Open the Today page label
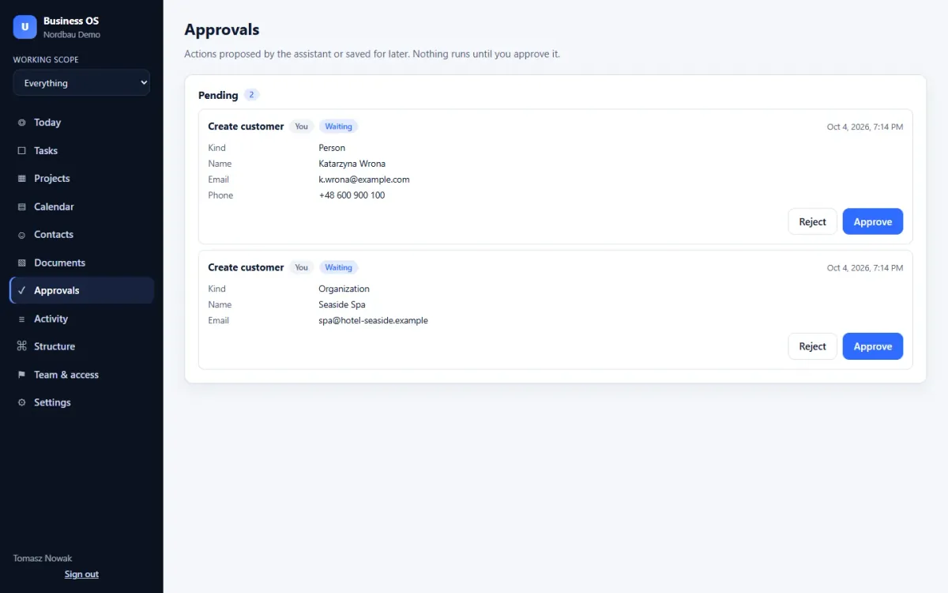 click(47, 123)
